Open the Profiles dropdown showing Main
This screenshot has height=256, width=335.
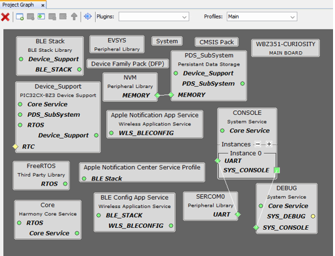click(262, 16)
